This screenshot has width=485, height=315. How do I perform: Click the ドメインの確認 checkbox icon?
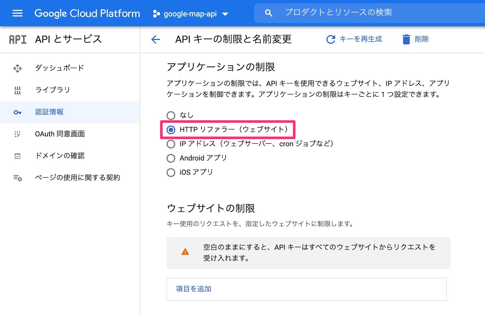click(17, 156)
